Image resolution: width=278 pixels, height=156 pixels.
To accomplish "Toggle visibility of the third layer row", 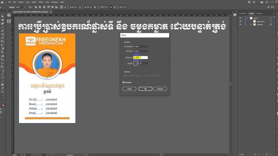I will pos(240,25).
